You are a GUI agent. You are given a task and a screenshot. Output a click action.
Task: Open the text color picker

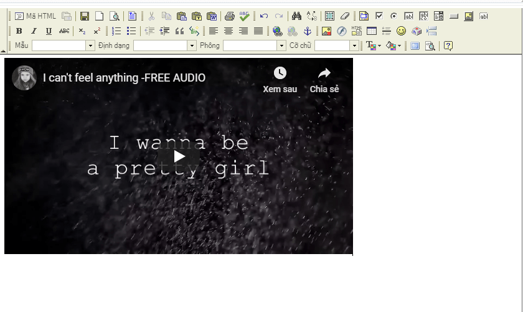tap(373, 46)
